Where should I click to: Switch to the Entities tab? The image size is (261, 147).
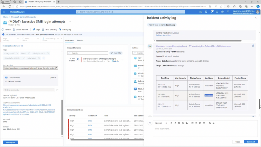click(80, 41)
